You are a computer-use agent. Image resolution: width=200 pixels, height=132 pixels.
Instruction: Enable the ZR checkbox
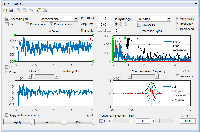[x=7, y=24]
